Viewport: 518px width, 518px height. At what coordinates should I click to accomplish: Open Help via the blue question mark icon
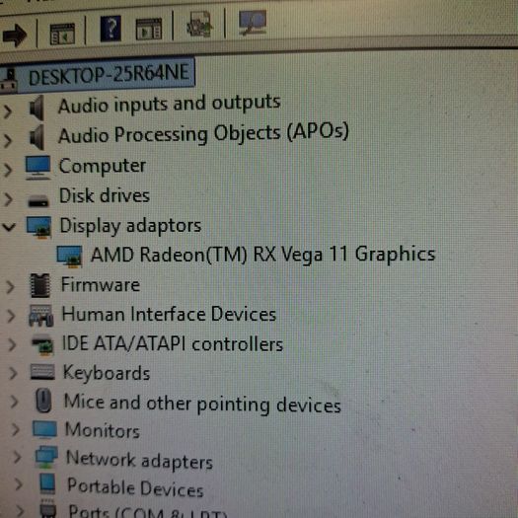111,29
